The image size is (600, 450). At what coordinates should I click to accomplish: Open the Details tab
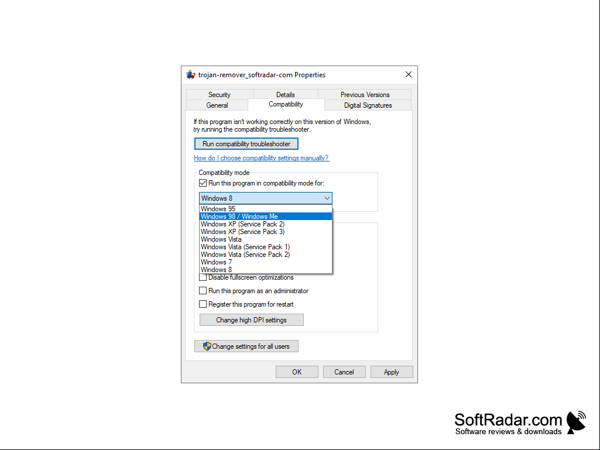pos(286,95)
